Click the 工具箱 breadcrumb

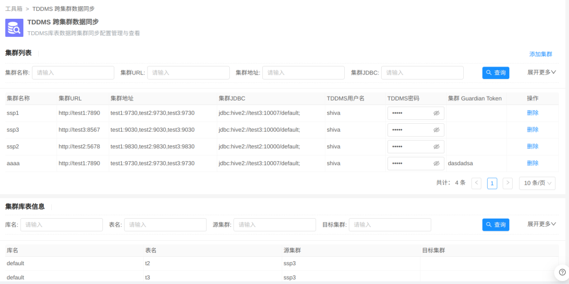click(x=14, y=9)
